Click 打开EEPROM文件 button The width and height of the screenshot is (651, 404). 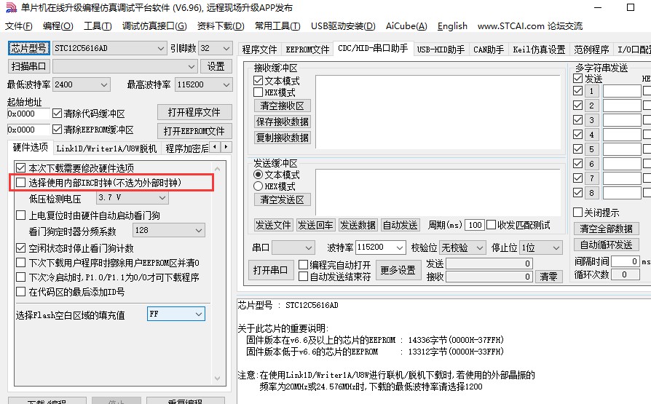[x=194, y=131]
